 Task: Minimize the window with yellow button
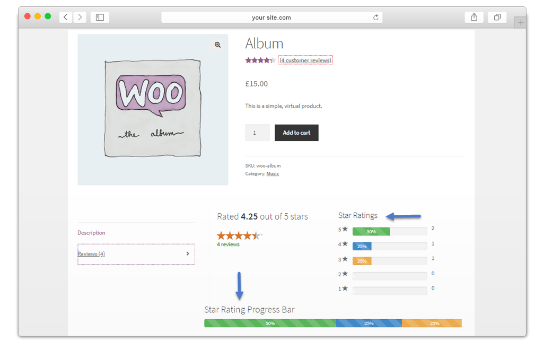click(38, 16)
